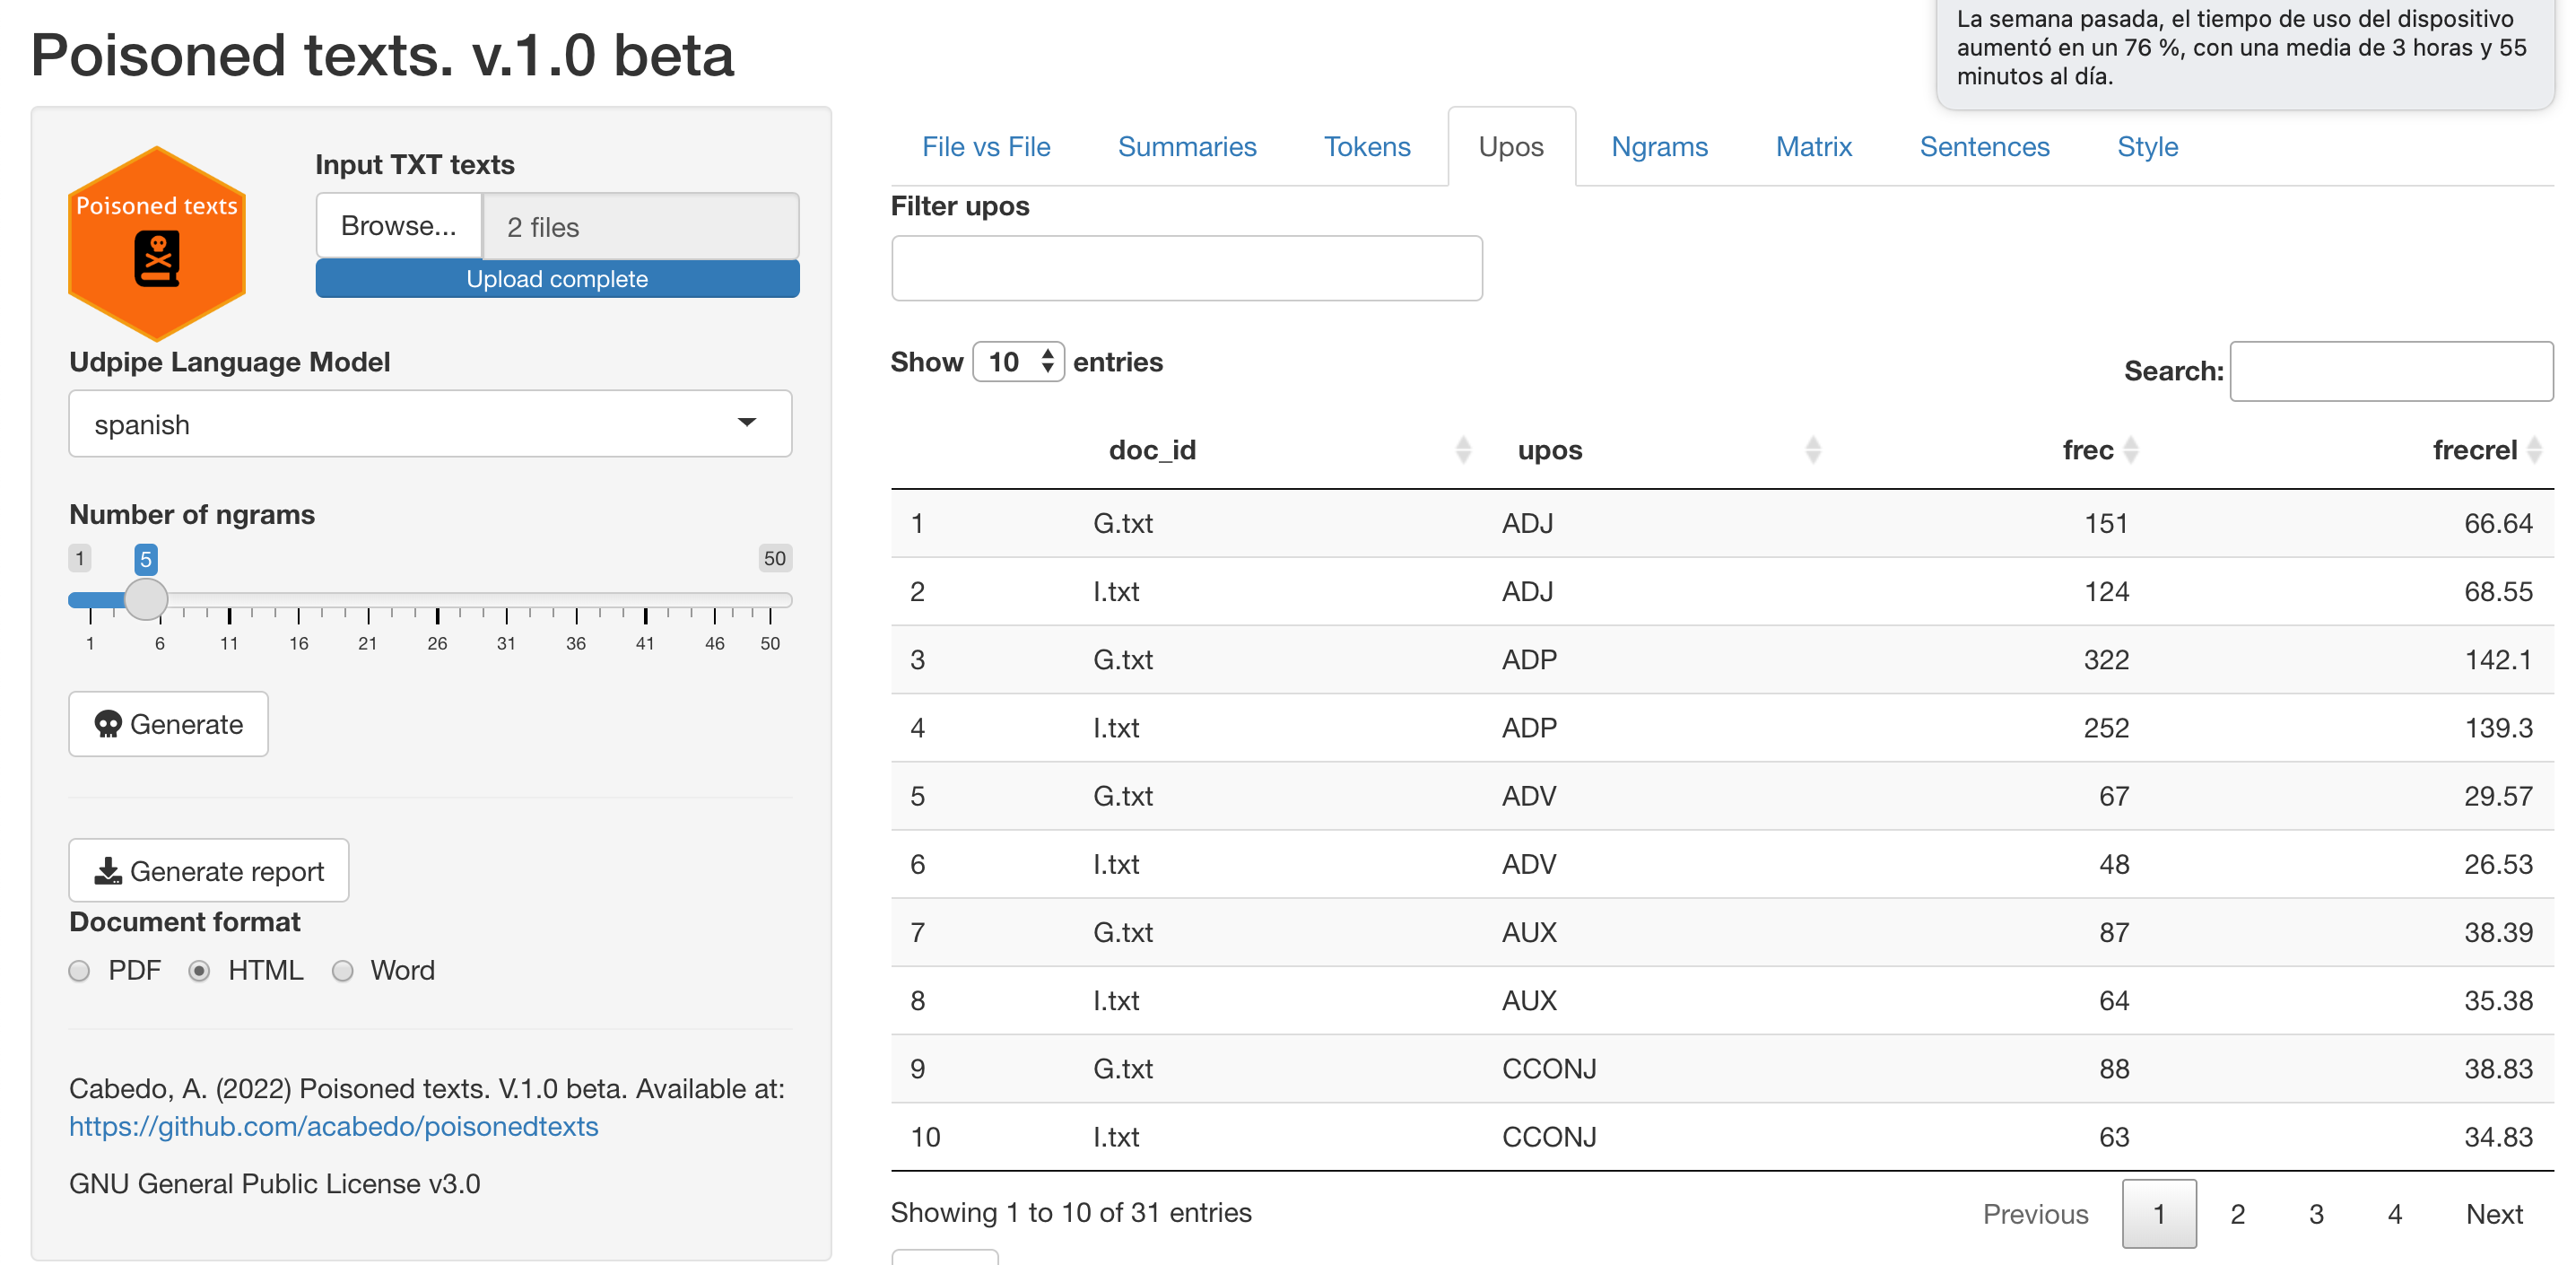
Task: Go to the Sentences tab
Action: 1984,147
